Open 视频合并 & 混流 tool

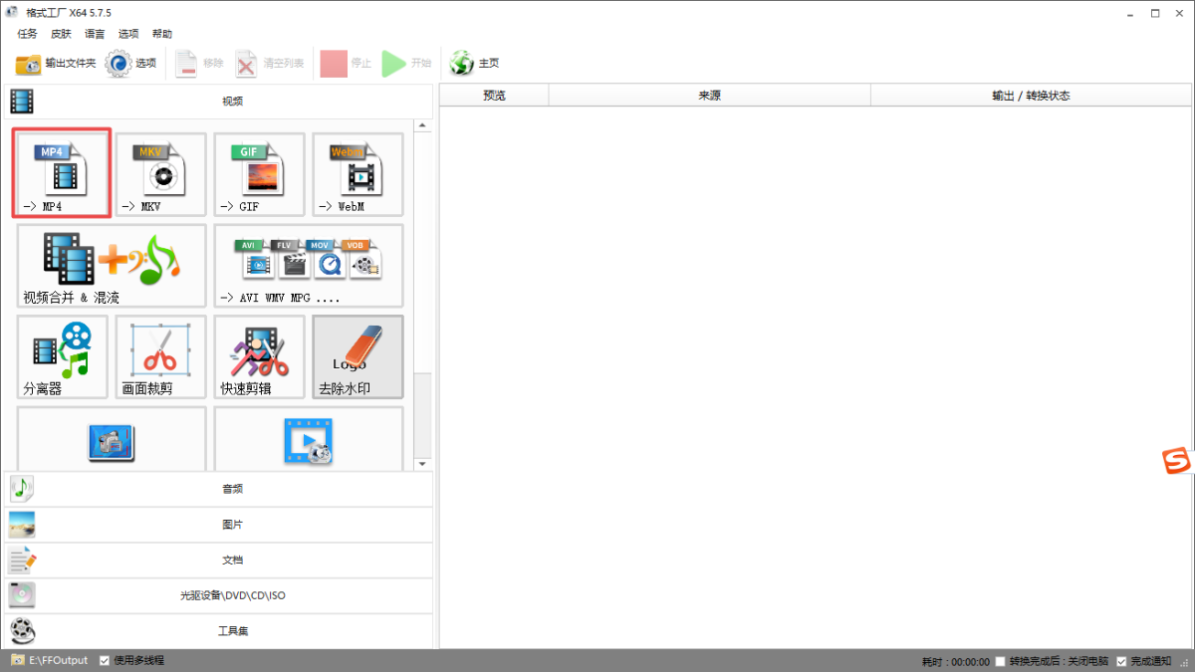111,264
